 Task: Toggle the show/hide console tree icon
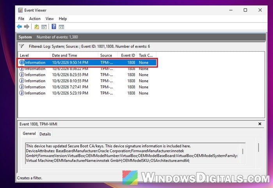44,27
